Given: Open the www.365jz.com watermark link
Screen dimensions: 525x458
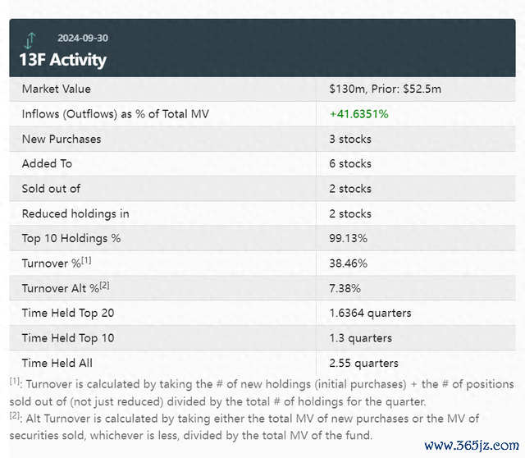Looking at the screenshot, I should pos(472,446).
